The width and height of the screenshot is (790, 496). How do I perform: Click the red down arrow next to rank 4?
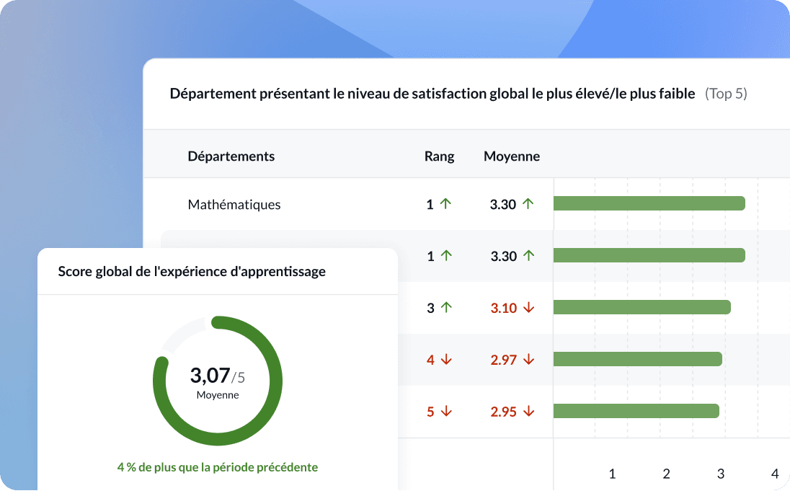tap(446, 360)
